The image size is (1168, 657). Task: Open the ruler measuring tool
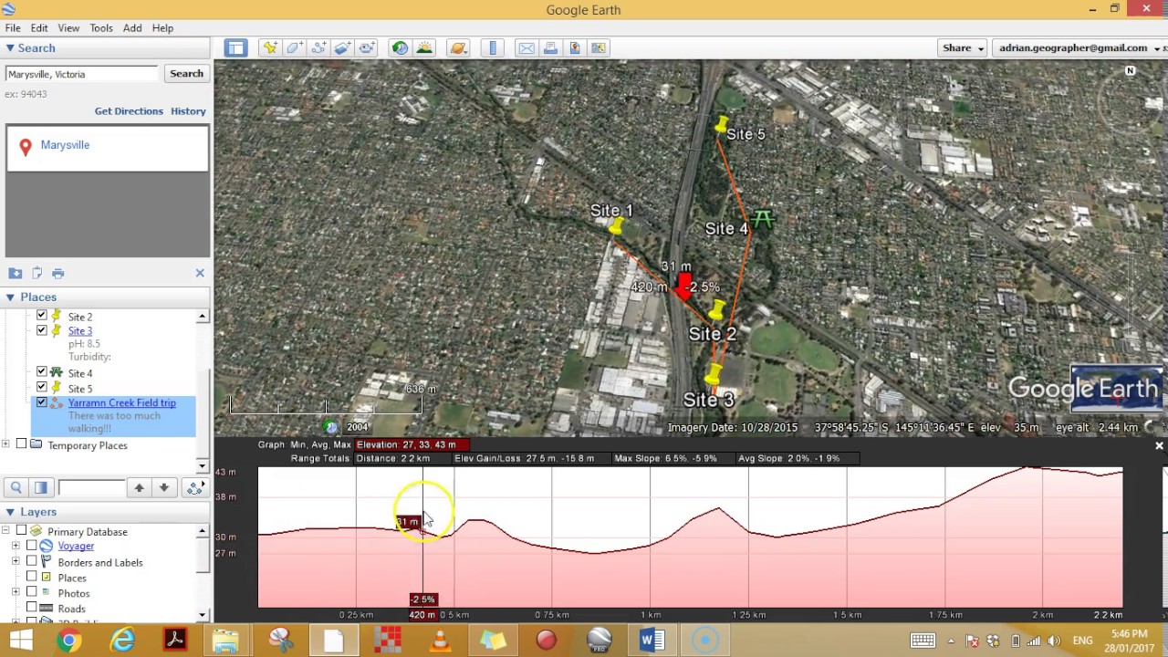click(x=493, y=48)
